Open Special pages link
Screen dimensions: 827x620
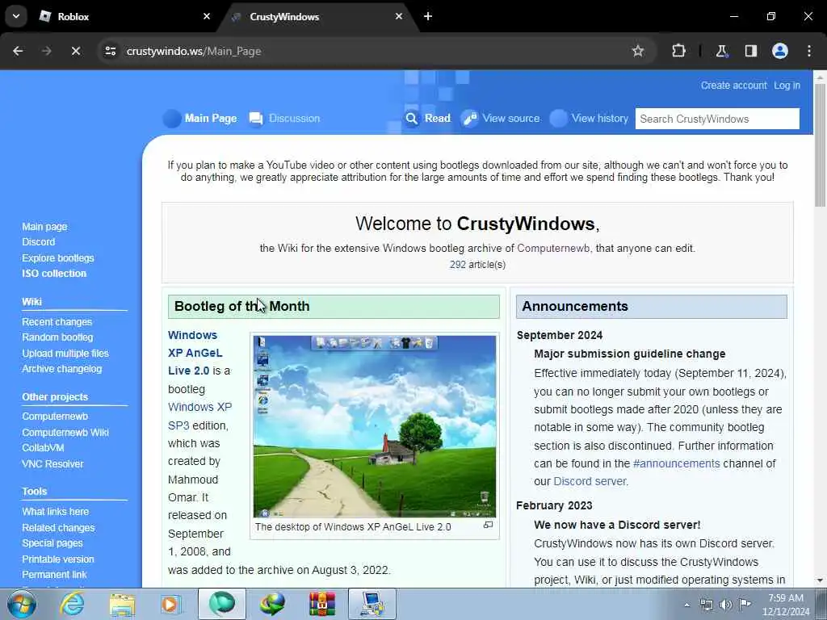pyautogui.click(x=52, y=543)
